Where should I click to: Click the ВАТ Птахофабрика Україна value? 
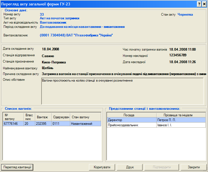point(76,35)
